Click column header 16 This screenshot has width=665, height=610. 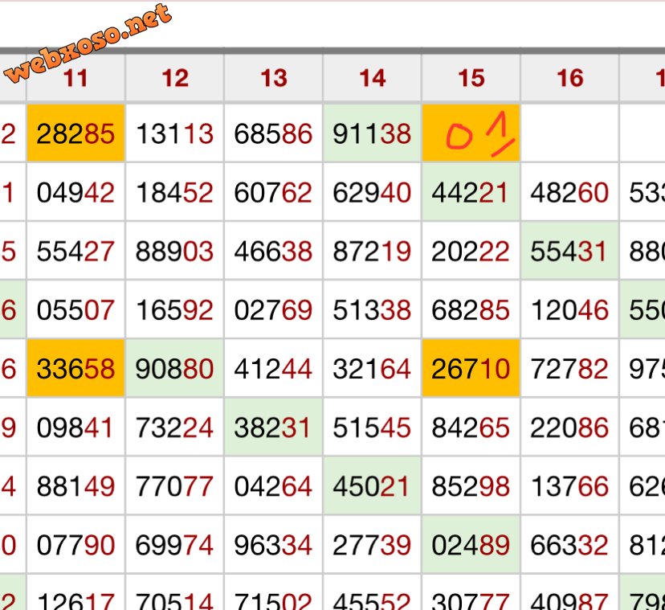[569, 78]
